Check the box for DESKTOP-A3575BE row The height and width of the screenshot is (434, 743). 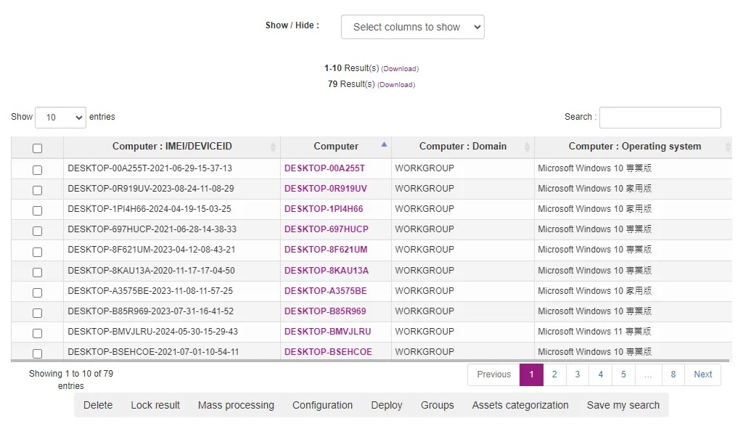click(x=37, y=292)
